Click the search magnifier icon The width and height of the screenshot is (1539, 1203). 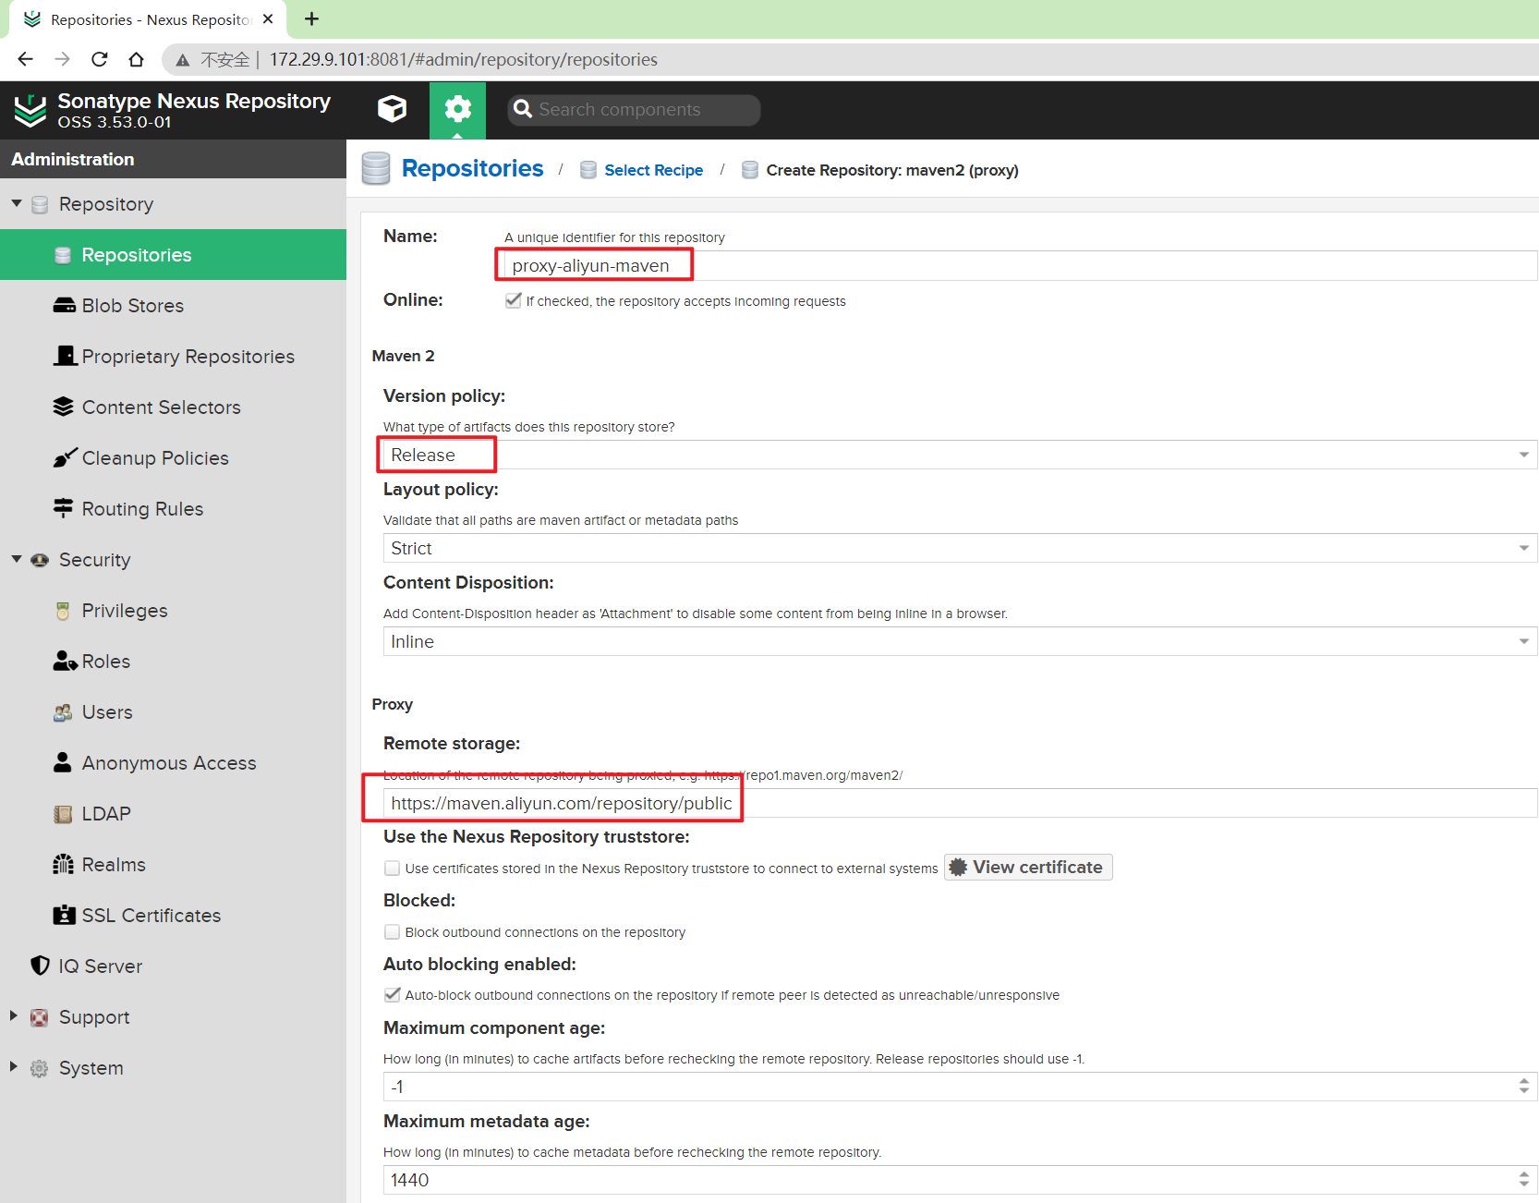click(523, 109)
